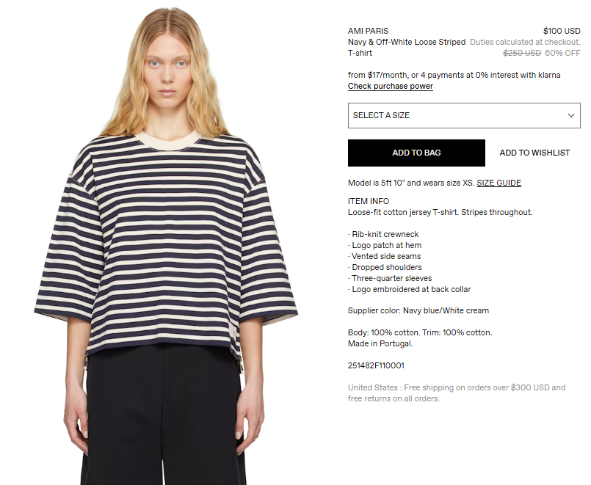The width and height of the screenshot is (591, 485).
Task: Open the Size Guide link
Action: [498, 183]
